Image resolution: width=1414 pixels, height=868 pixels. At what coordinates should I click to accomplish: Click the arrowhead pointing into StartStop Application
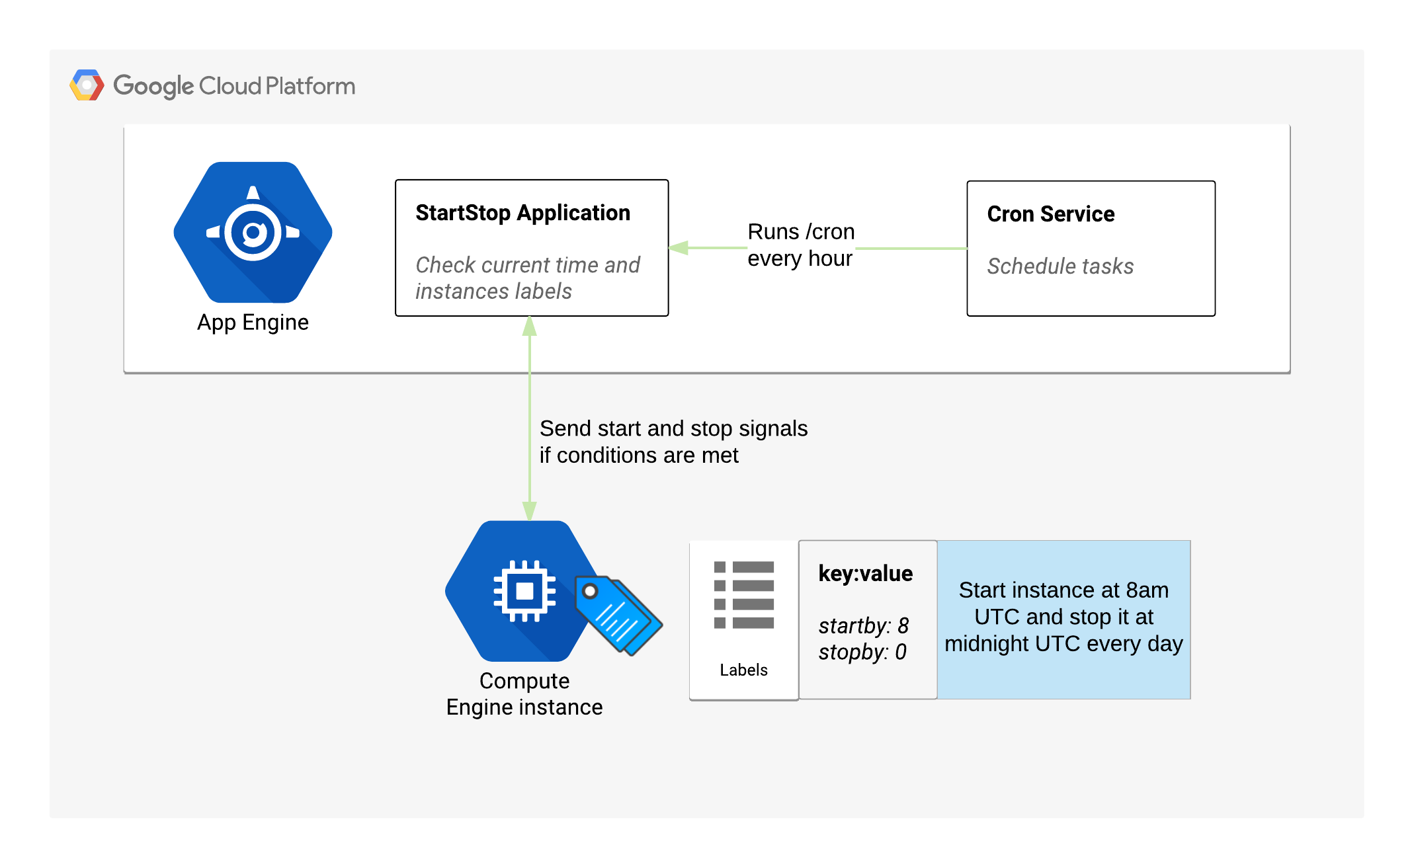coord(679,248)
